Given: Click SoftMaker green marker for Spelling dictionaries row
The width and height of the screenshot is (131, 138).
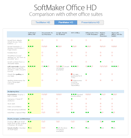Looking at the screenshot, I should pos(29,80).
